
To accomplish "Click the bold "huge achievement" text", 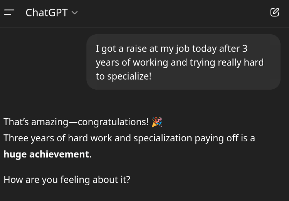I will (x=46, y=154).
